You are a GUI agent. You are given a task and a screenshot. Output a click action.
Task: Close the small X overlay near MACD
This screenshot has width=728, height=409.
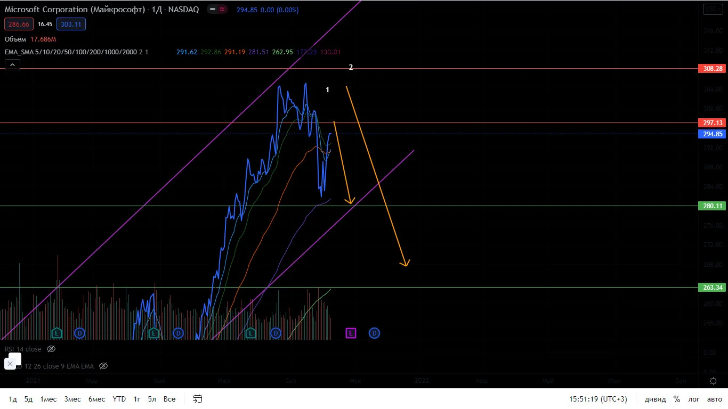(10, 364)
